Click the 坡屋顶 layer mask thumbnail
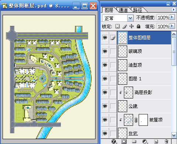The height and width of the screenshot is (144, 177). [143, 120]
